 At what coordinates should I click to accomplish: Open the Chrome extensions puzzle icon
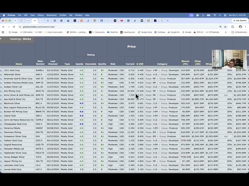point(233,27)
